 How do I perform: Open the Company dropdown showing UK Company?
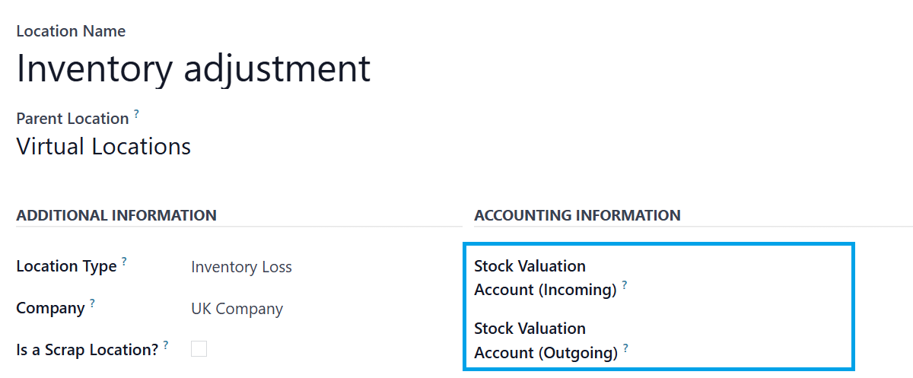[x=237, y=309]
